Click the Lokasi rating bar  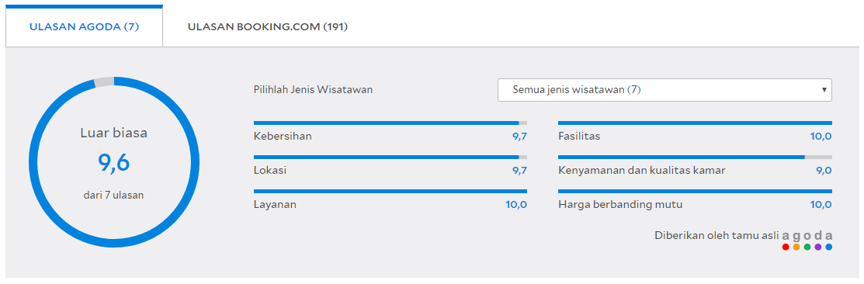[390, 157]
